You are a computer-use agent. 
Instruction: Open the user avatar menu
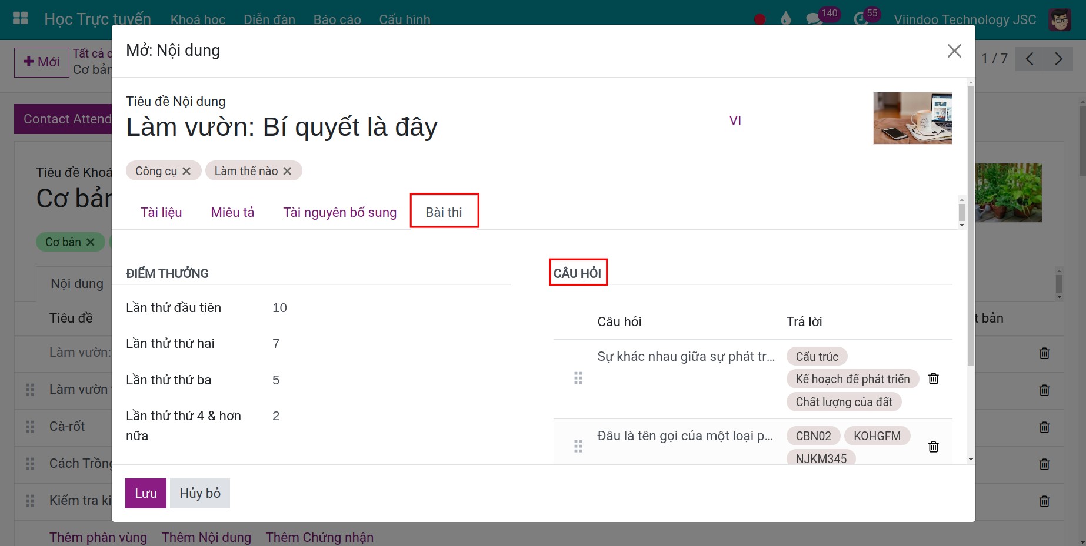coord(1060,20)
